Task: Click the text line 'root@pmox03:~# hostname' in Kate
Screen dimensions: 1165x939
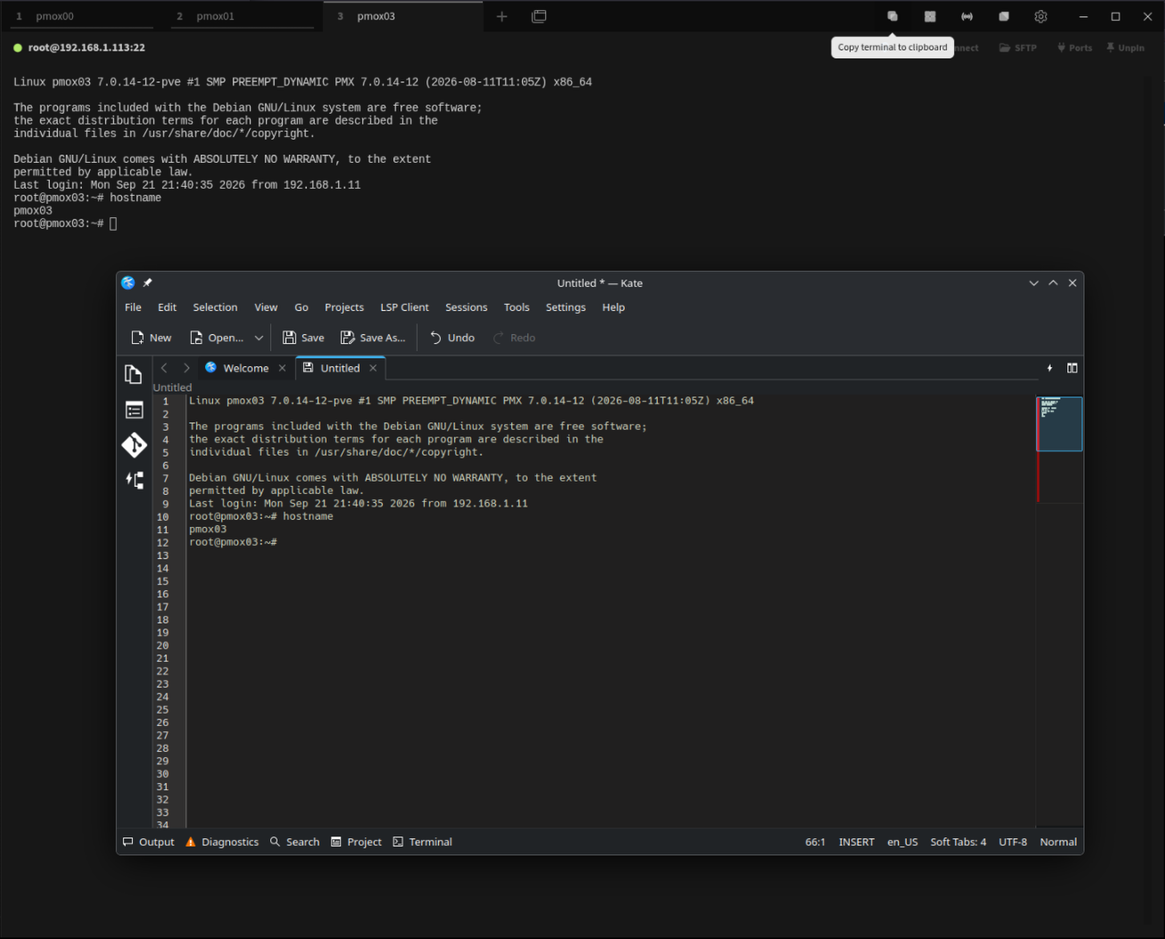Action: click(261, 516)
